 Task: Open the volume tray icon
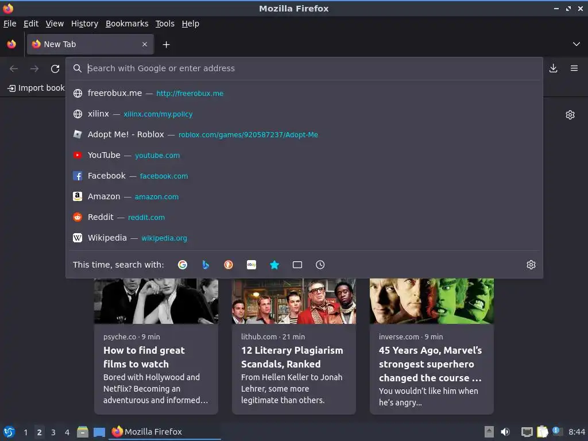point(505,432)
